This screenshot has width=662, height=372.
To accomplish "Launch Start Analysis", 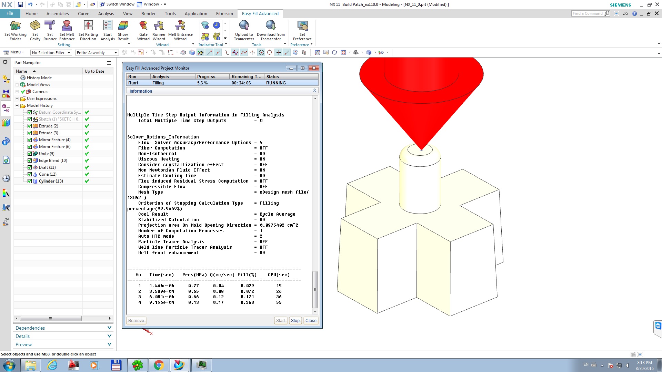I will click(x=108, y=30).
